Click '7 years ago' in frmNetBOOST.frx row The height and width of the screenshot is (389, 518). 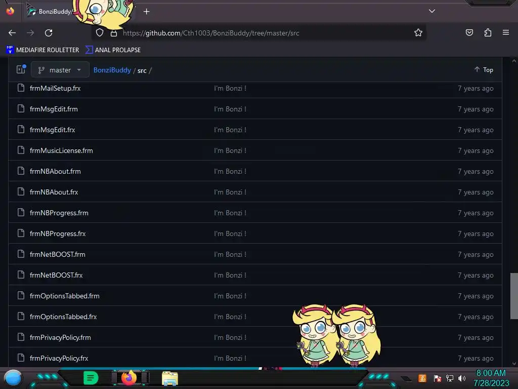(476, 275)
